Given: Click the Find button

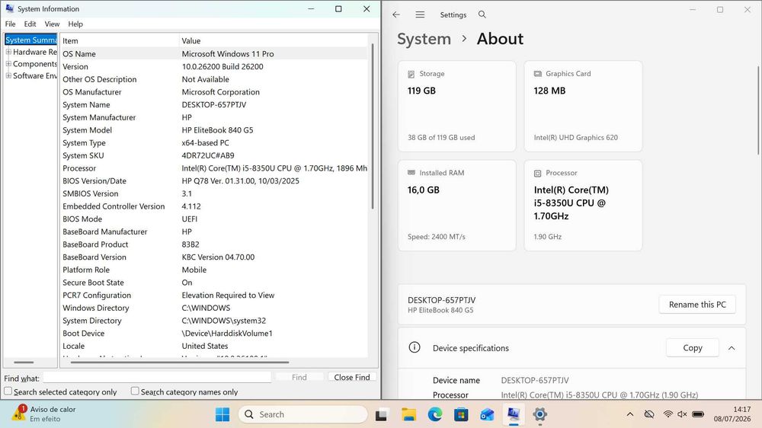Looking at the screenshot, I should (x=299, y=377).
